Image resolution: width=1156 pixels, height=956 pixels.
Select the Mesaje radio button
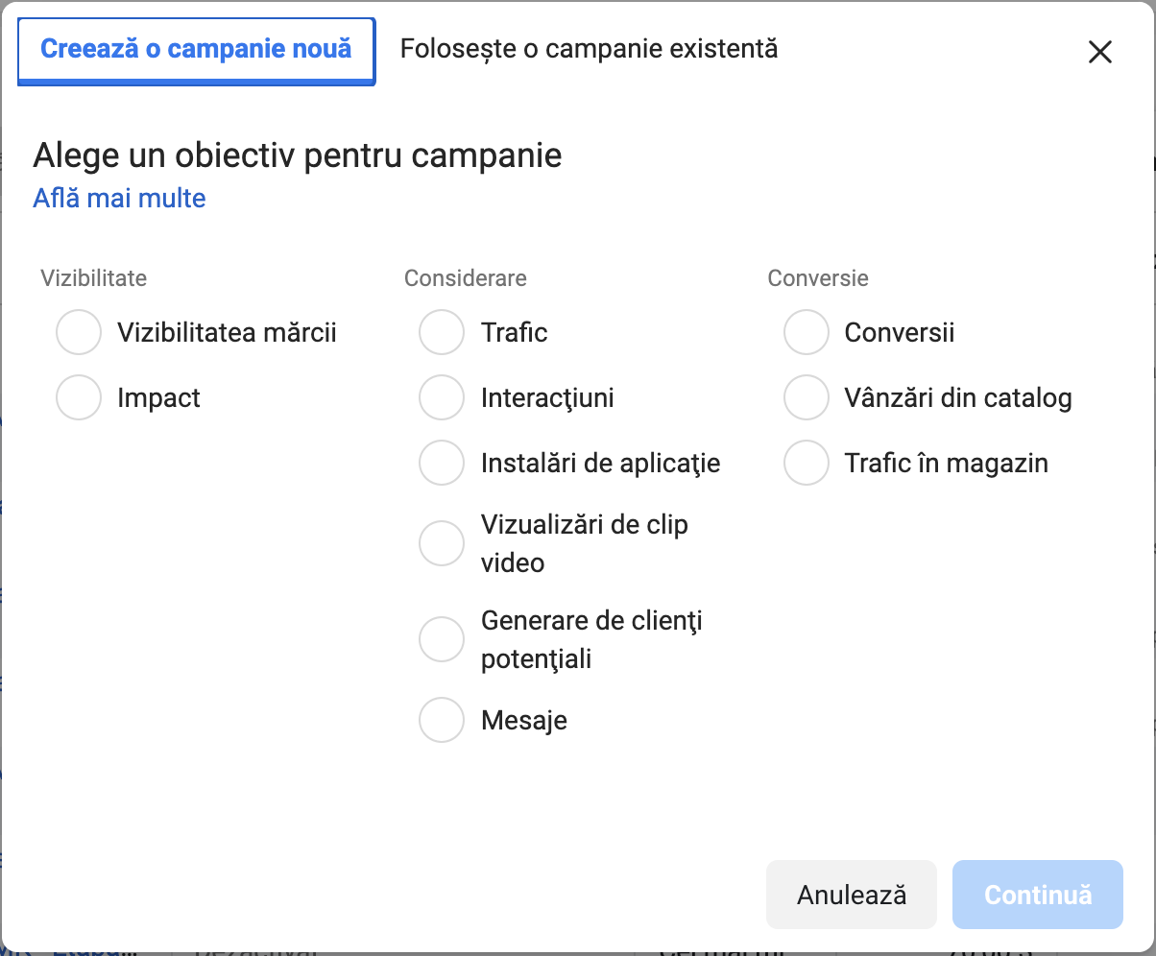point(442,720)
